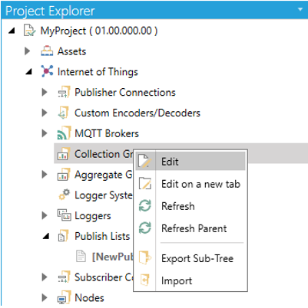The image size is (308, 308).
Task: Select Export Sub-Tree menu entry
Action: click(190, 258)
